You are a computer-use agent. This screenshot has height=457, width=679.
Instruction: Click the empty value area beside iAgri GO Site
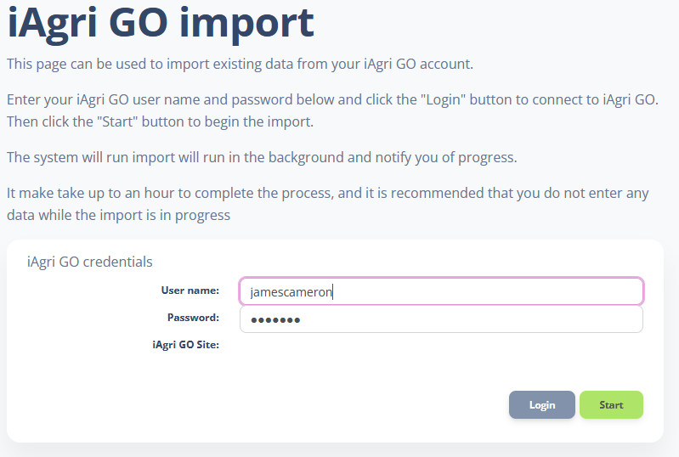pos(440,346)
